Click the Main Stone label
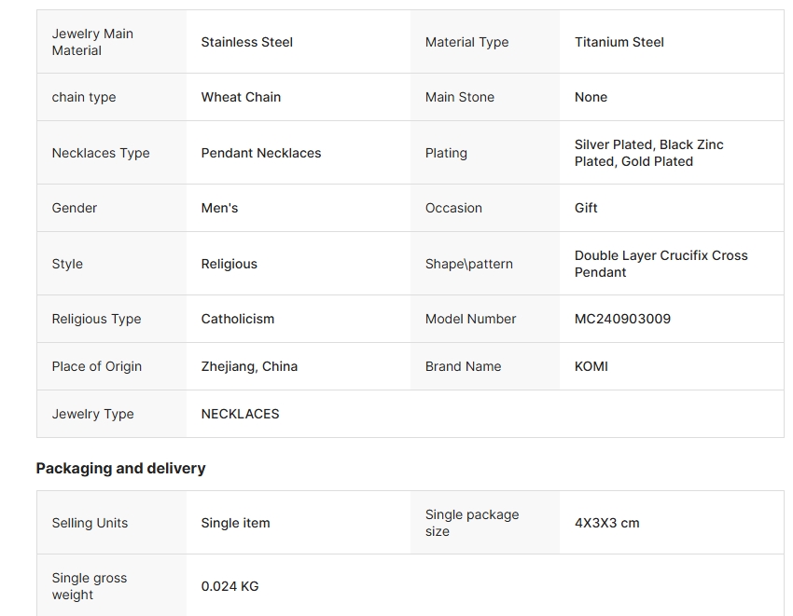793x616 pixels. pos(460,97)
